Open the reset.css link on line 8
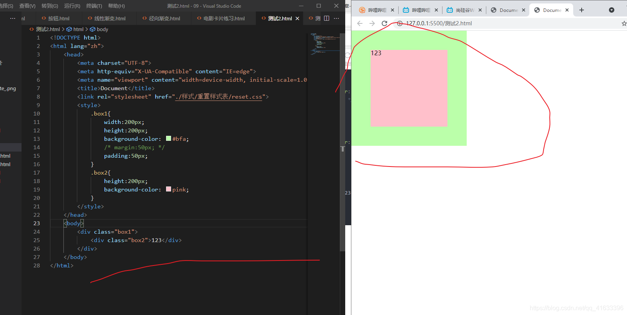The image size is (627, 315). [219, 97]
